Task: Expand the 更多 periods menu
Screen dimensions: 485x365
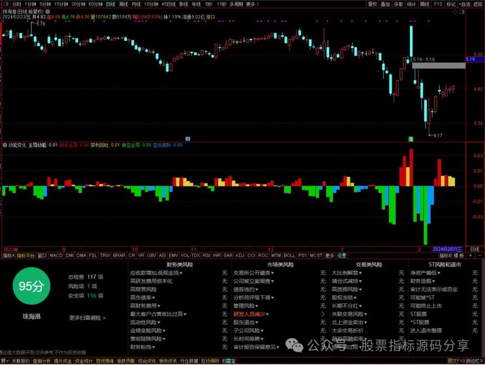Action: (x=252, y=4)
